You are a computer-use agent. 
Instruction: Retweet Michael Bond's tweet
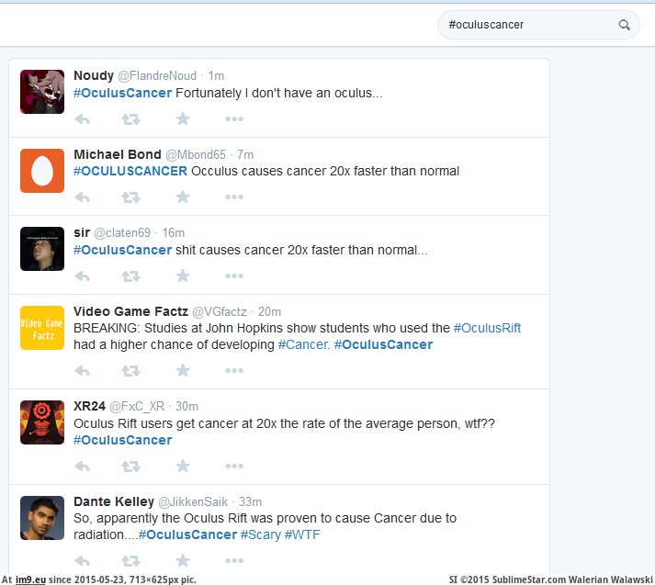(x=130, y=197)
